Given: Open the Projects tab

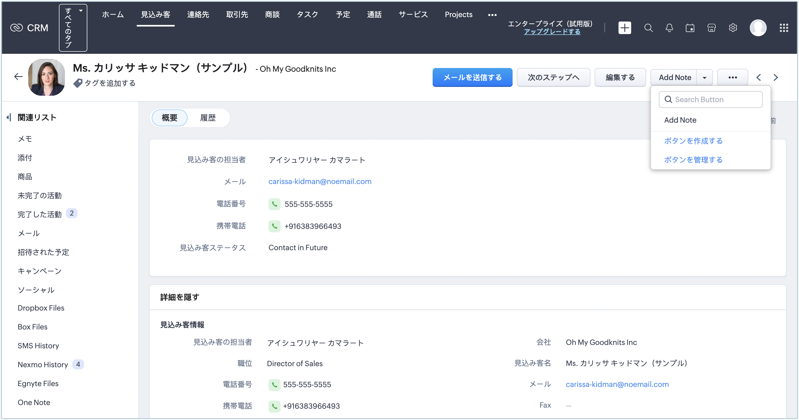Looking at the screenshot, I should pyautogui.click(x=458, y=14).
